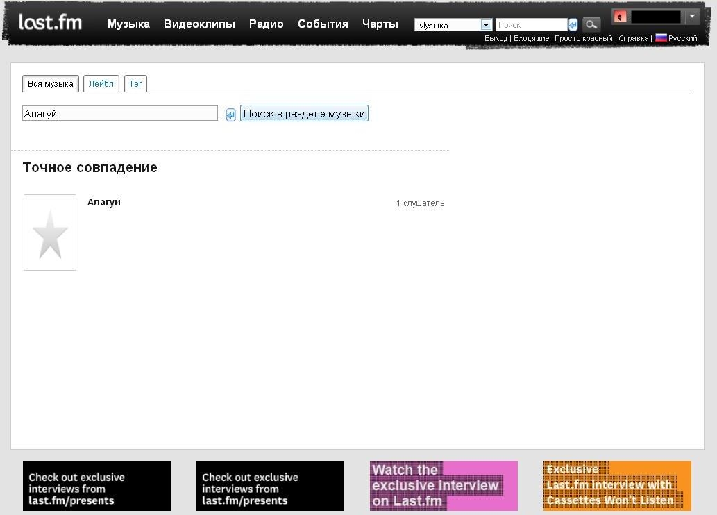Viewport: 717px width, 515px height.
Task: Click the Выход logout link
Action: [496, 39]
